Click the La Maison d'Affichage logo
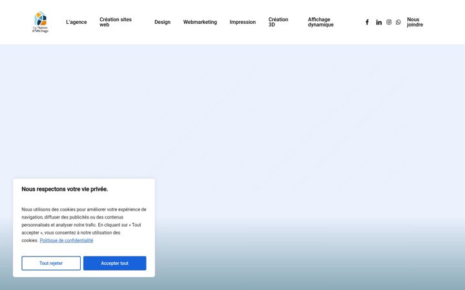465x290 pixels. (40, 22)
